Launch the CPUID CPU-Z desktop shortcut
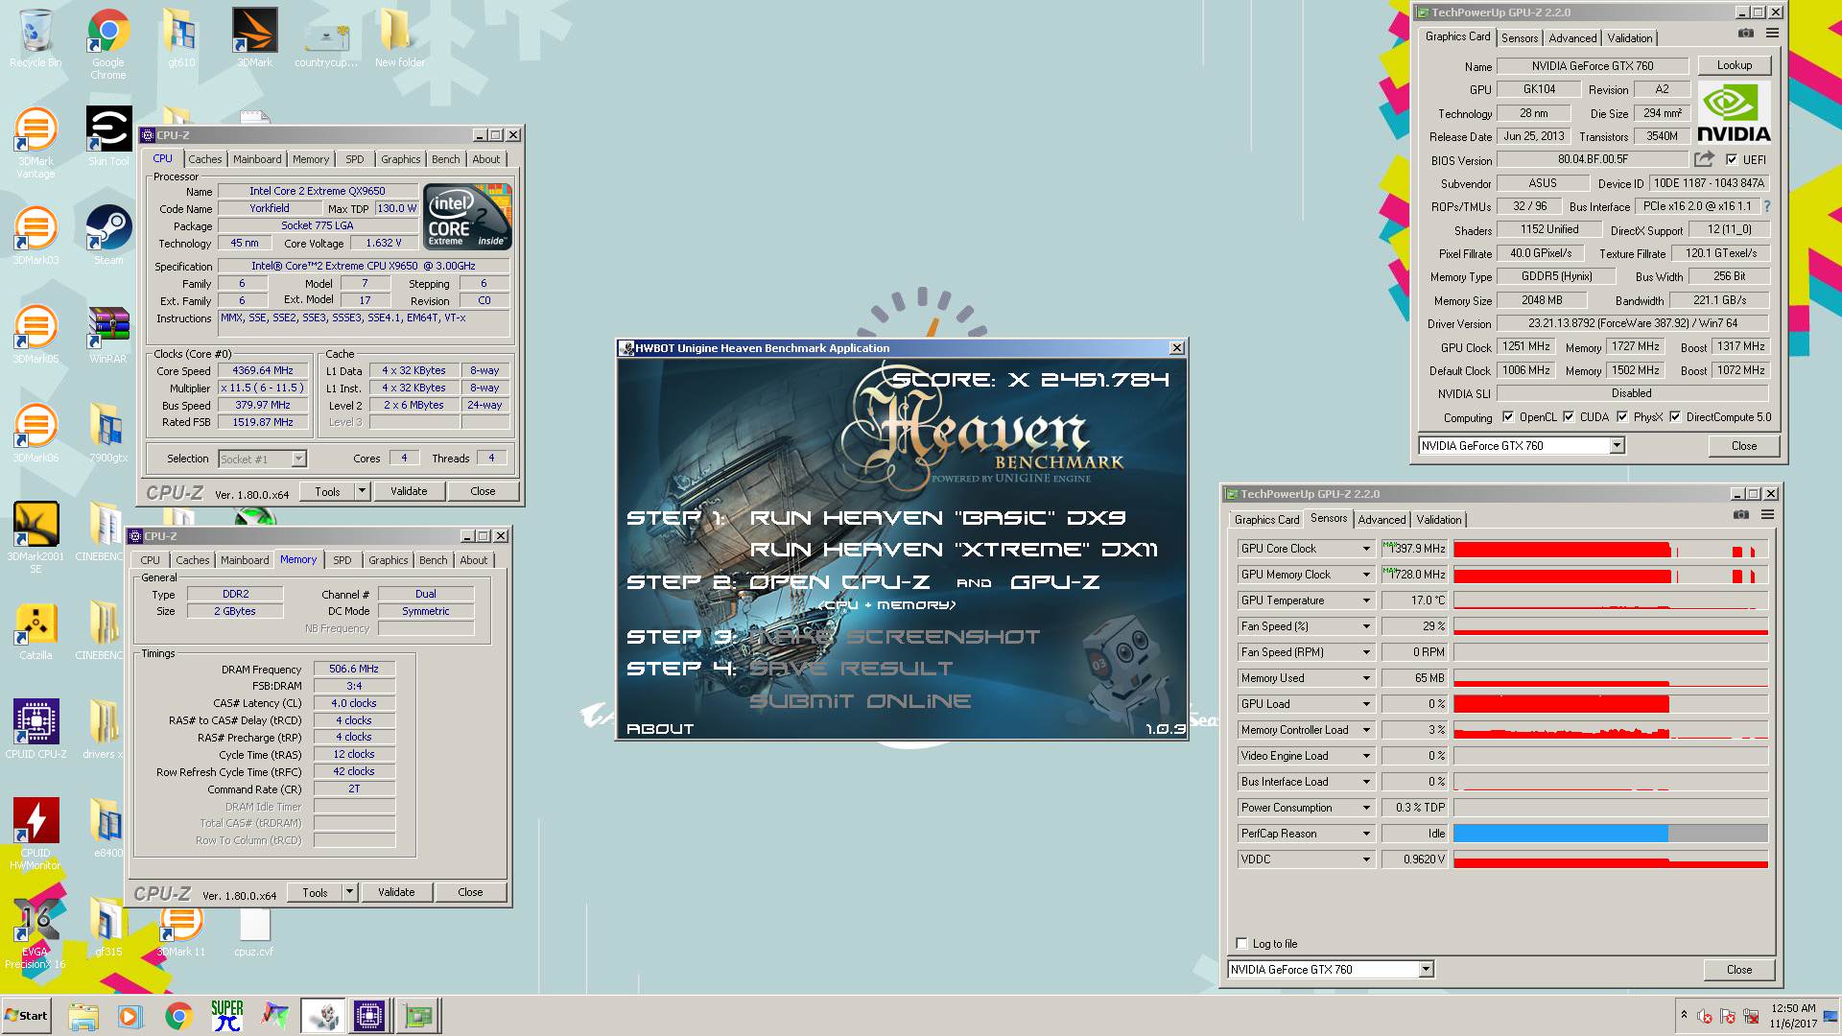 coord(35,729)
